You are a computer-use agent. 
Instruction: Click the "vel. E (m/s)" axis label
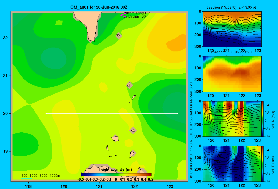point(273,165)
